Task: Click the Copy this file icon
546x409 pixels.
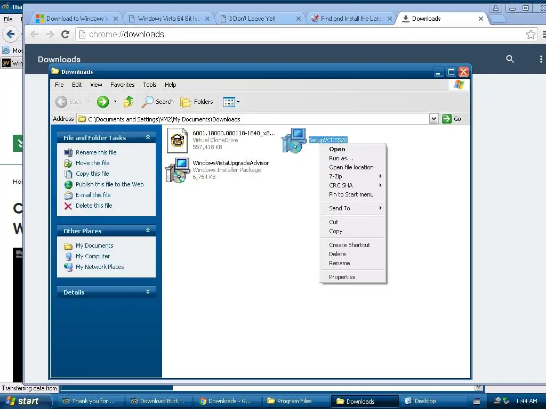Action: click(68, 174)
